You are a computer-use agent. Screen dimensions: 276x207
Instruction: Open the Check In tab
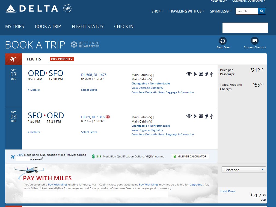[x=124, y=26]
